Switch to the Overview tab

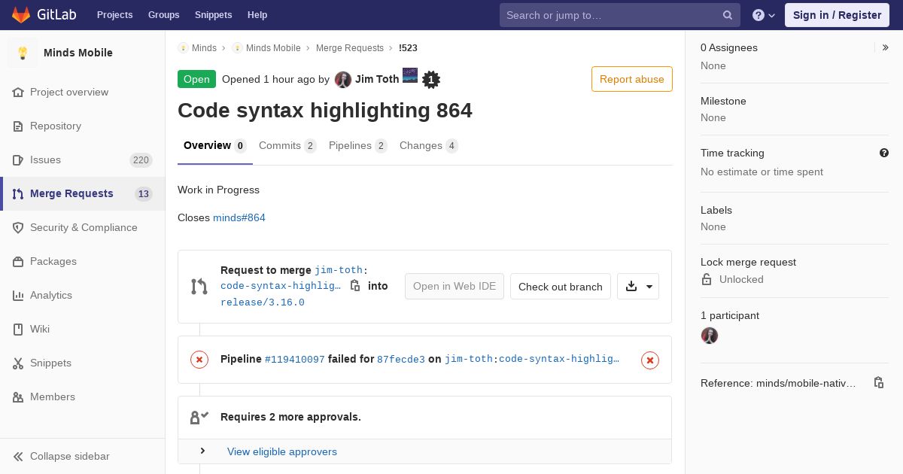[215, 146]
